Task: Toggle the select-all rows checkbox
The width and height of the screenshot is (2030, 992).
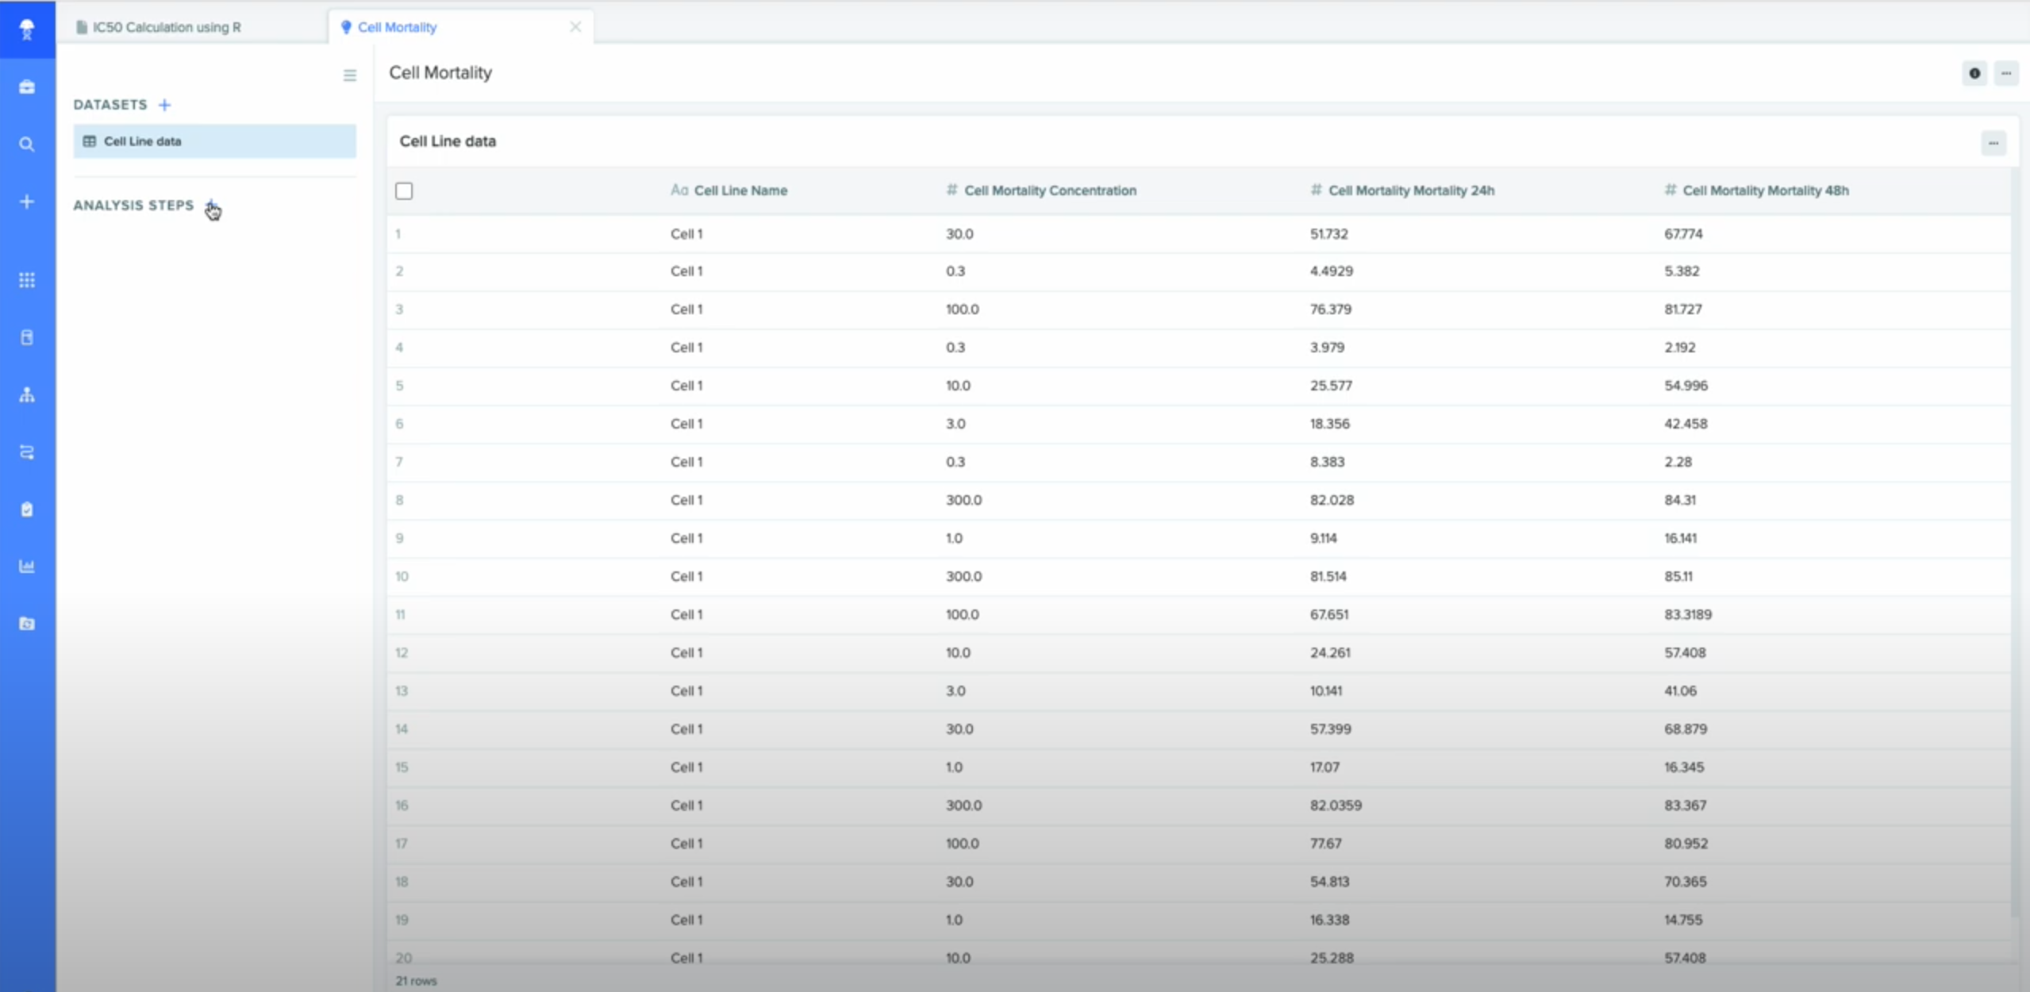Action: [404, 190]
